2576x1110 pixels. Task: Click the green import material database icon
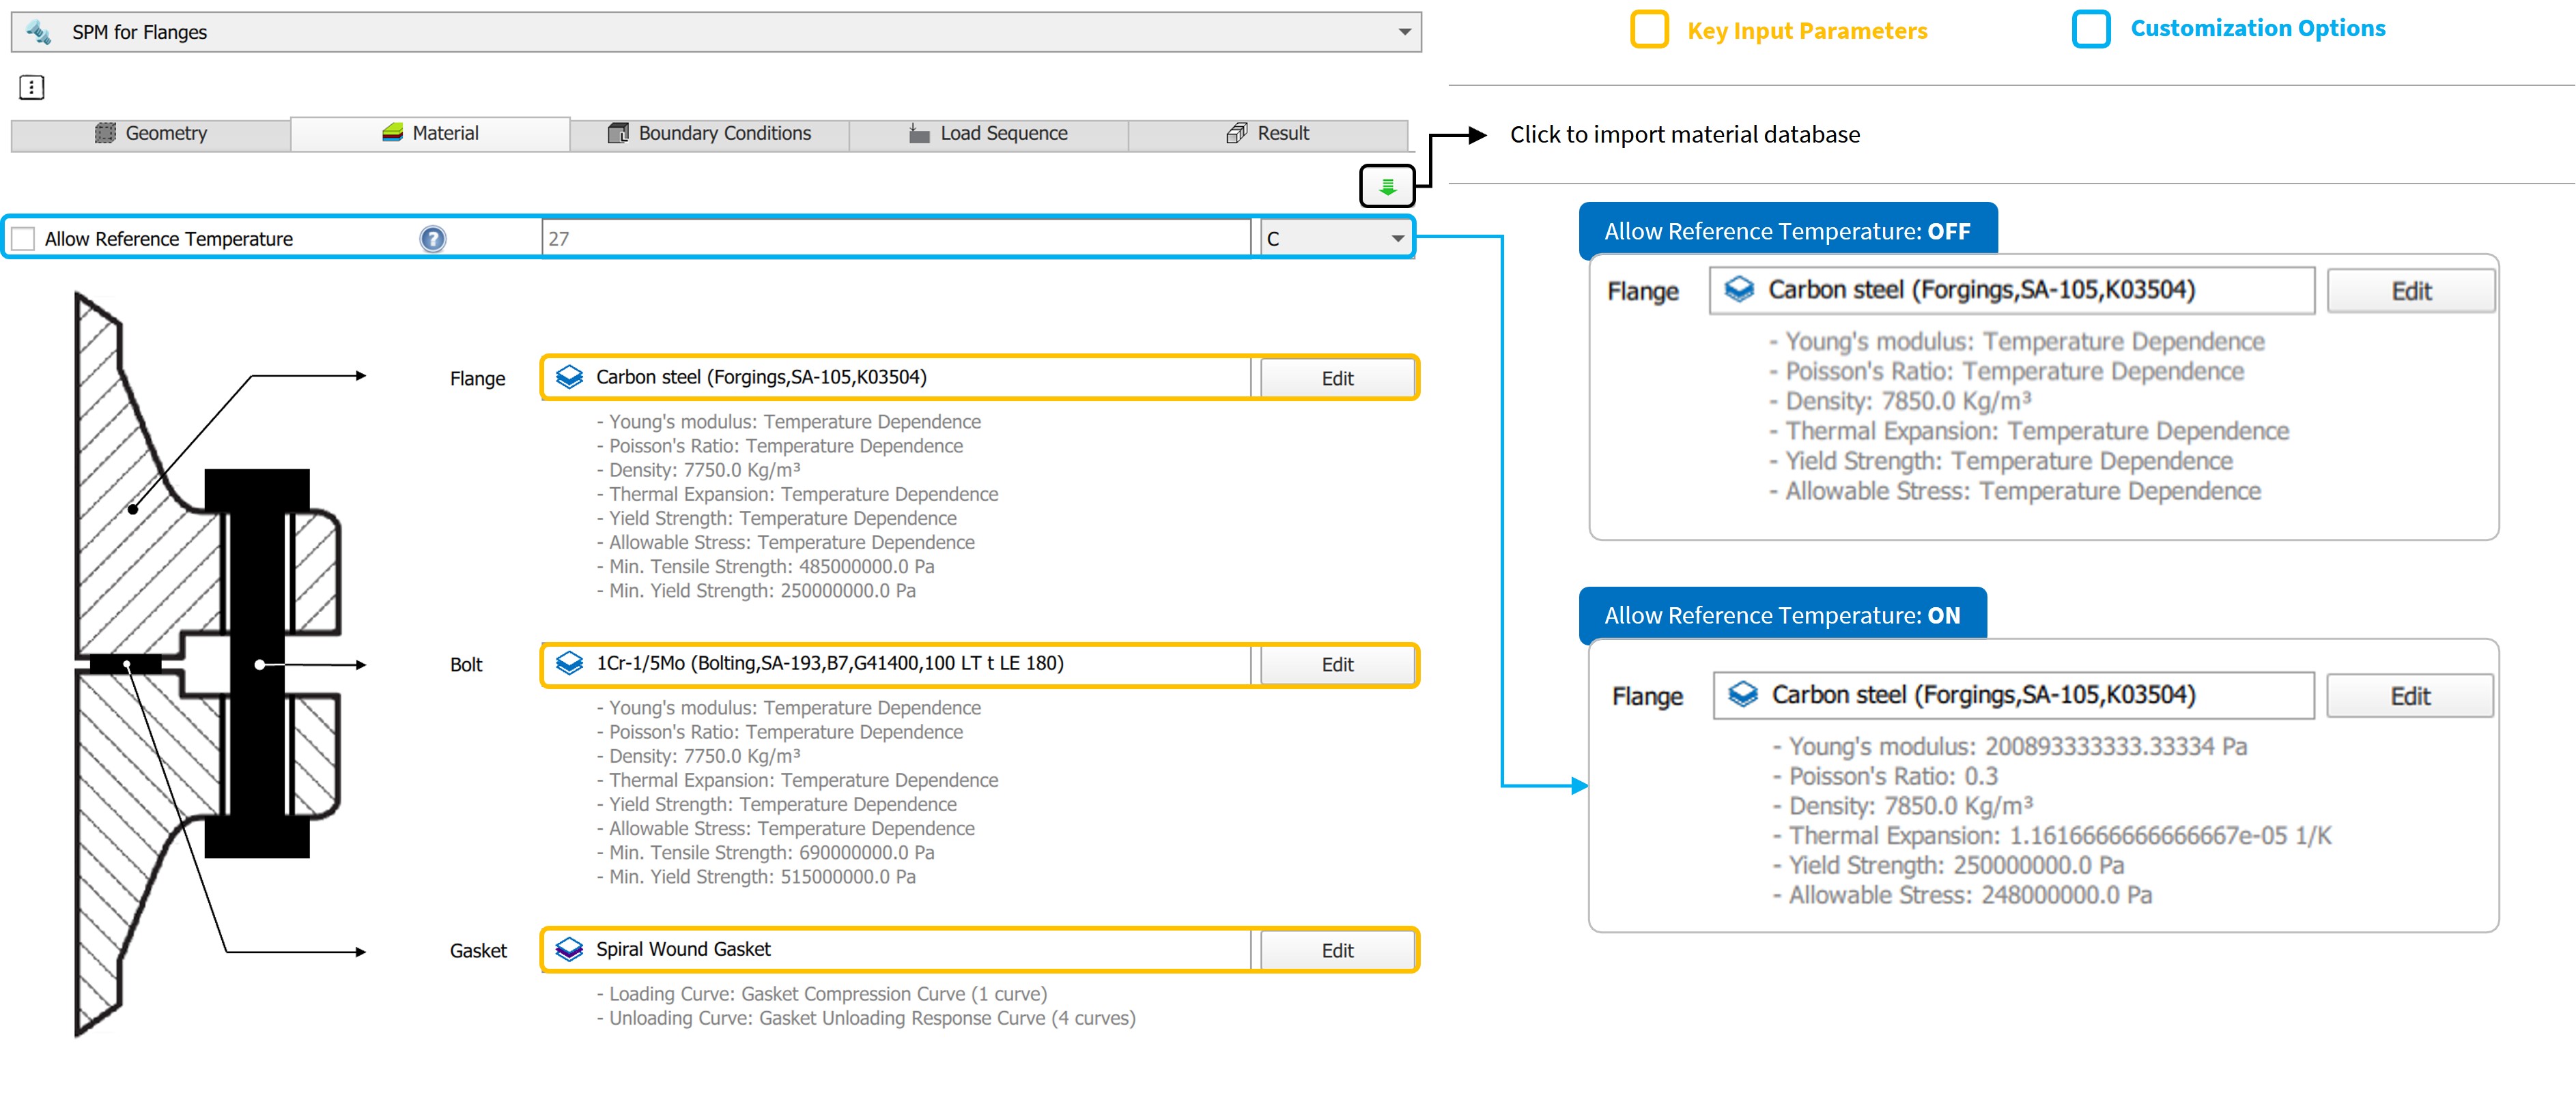(x=1387, y=186)
